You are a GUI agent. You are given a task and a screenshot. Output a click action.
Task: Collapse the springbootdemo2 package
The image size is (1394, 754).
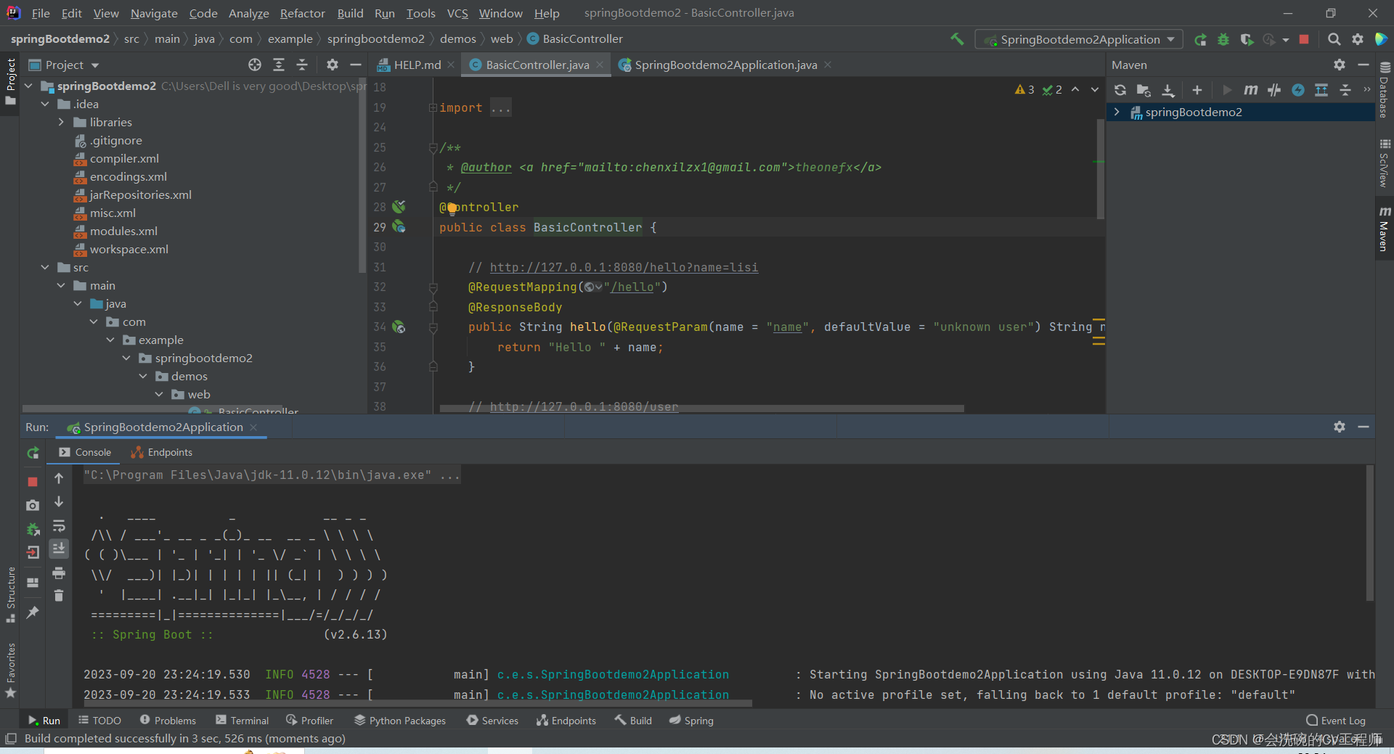[x=126, y=358]
